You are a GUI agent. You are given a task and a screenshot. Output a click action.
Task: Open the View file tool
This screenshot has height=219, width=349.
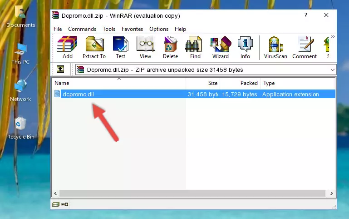point(146,47)
